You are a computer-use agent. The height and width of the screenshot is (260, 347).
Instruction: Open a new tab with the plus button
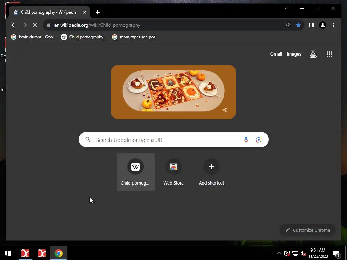pos(98,12)
